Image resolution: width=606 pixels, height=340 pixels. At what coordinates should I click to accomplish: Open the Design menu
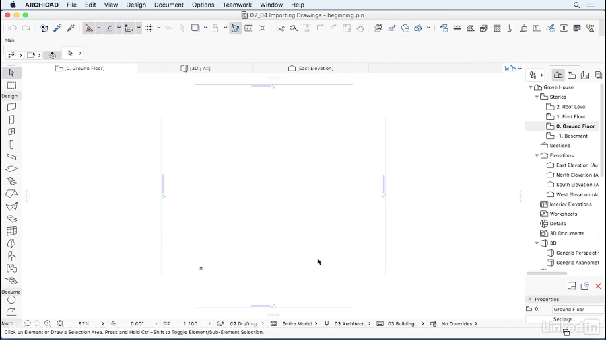[136, 5]
